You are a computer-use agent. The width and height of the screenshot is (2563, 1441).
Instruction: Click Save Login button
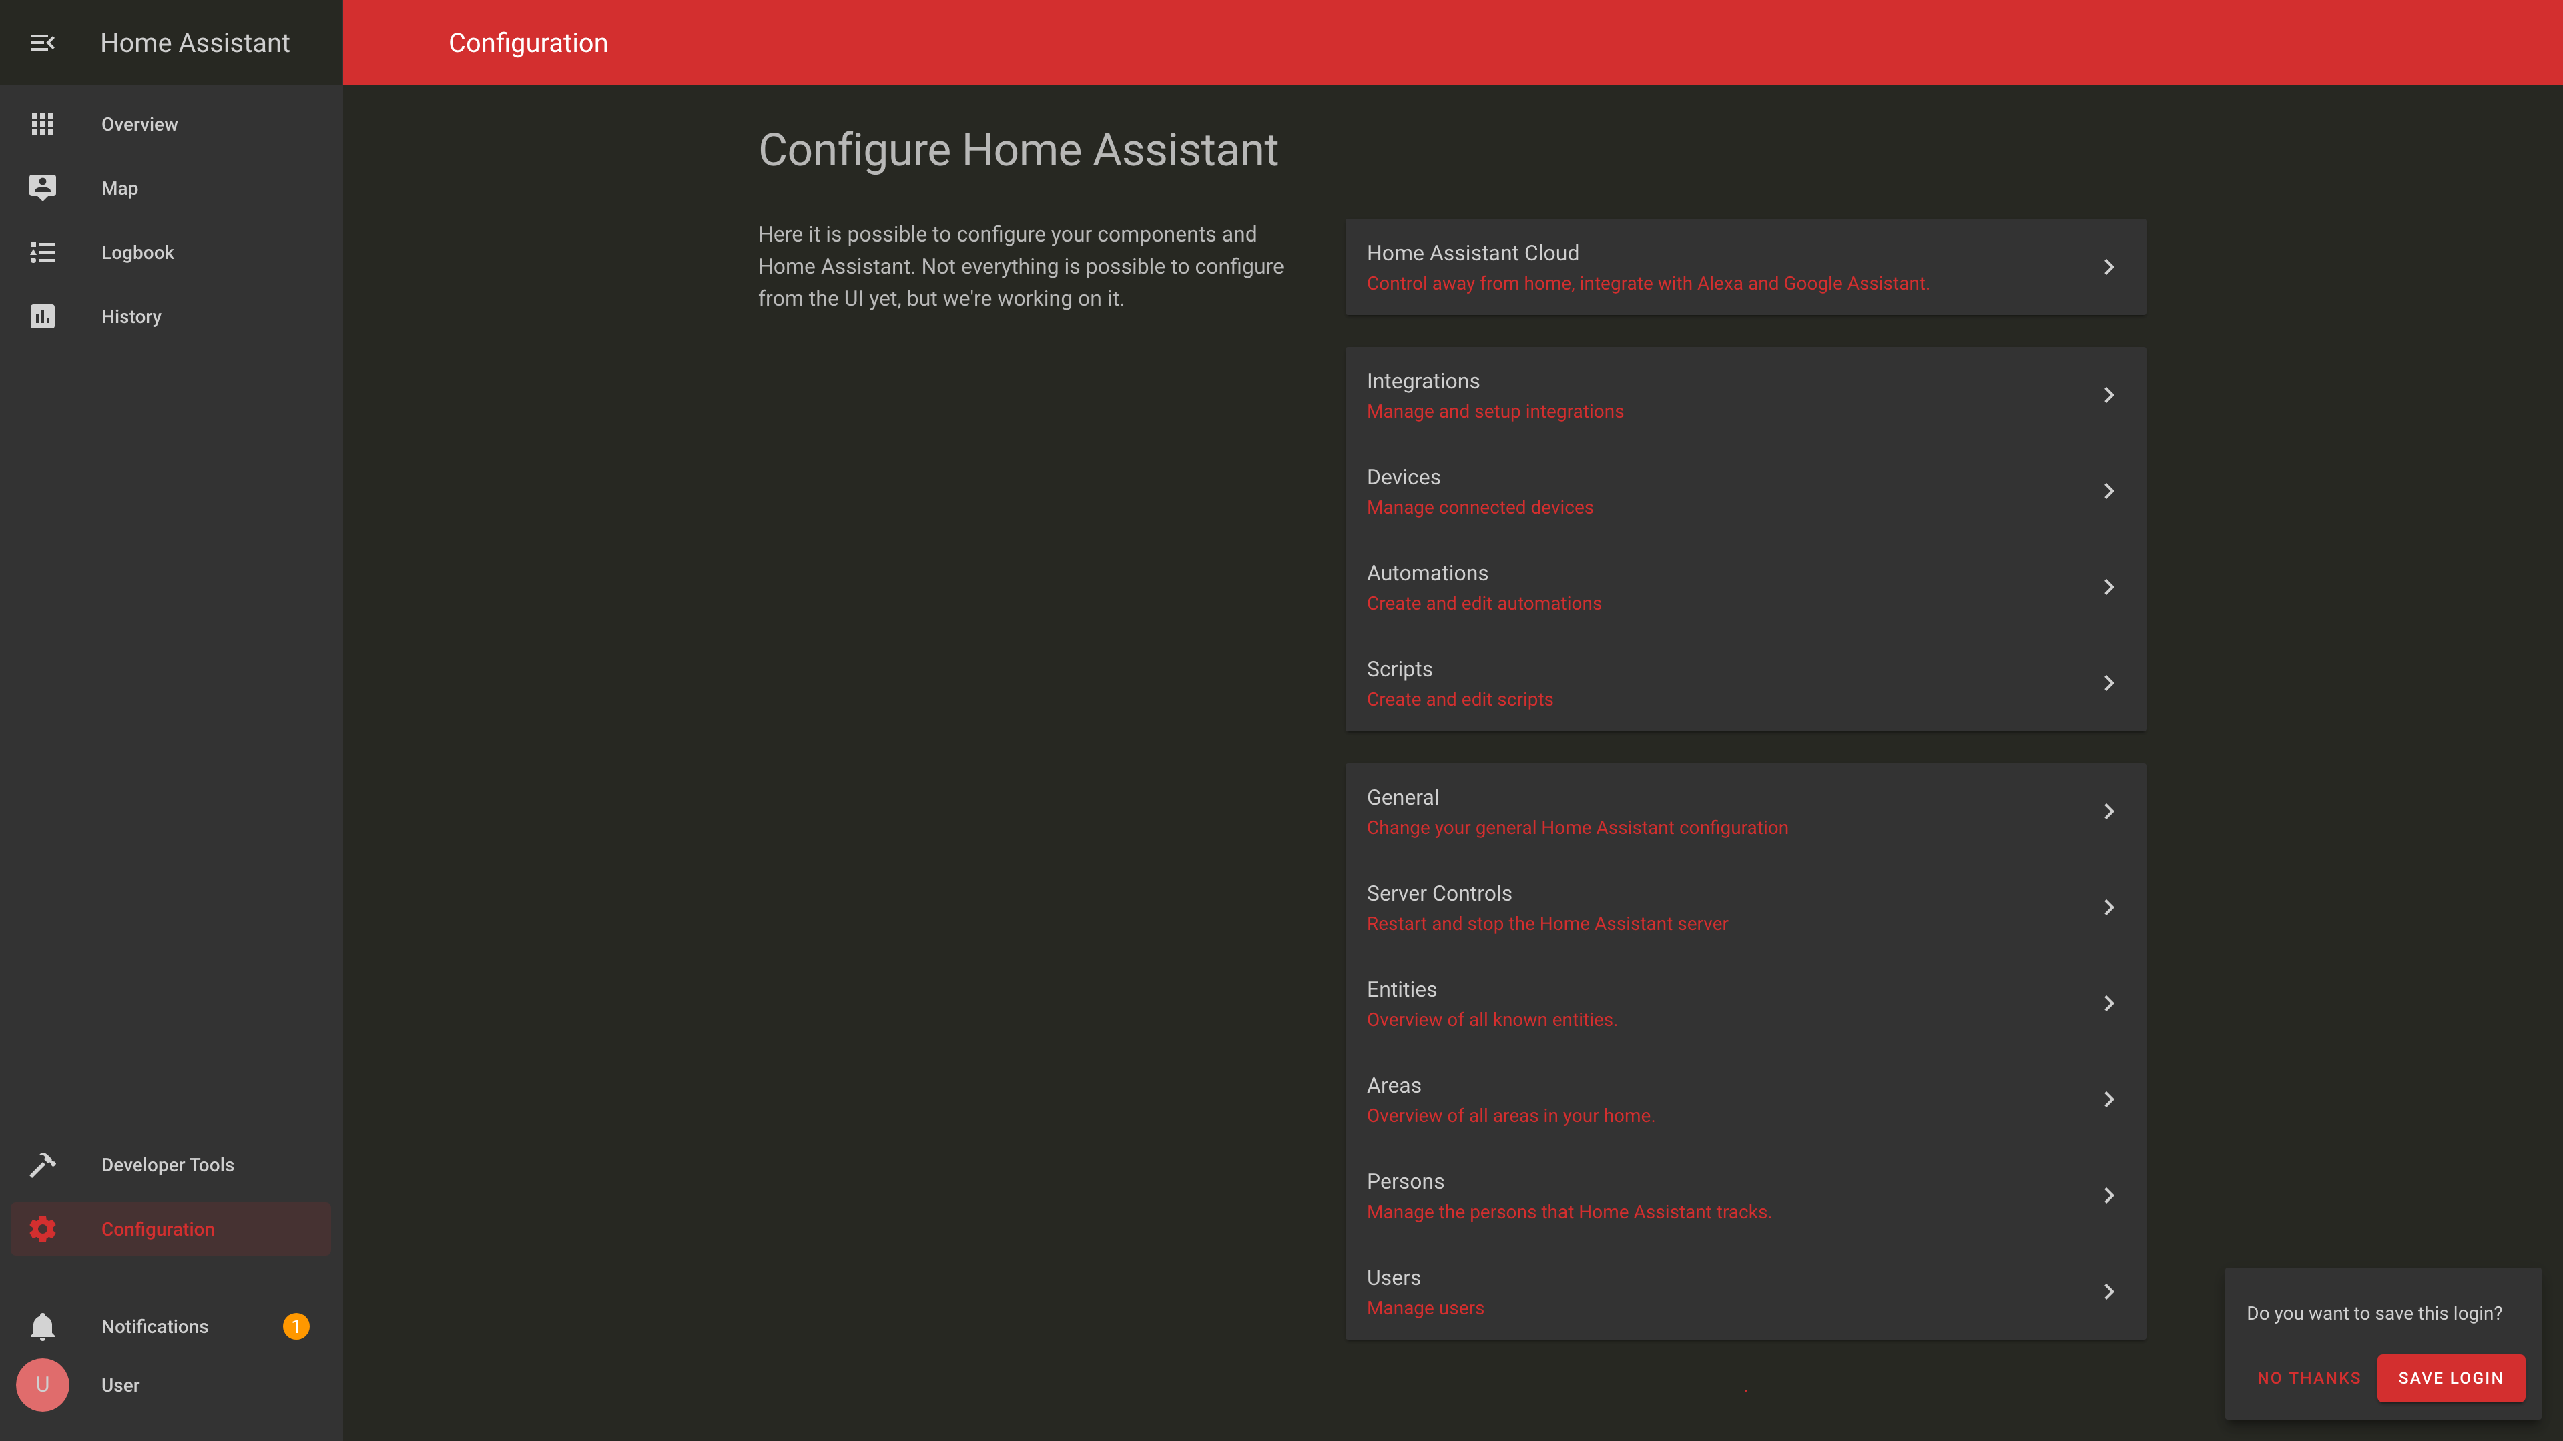click(x=2450, y=1378)
